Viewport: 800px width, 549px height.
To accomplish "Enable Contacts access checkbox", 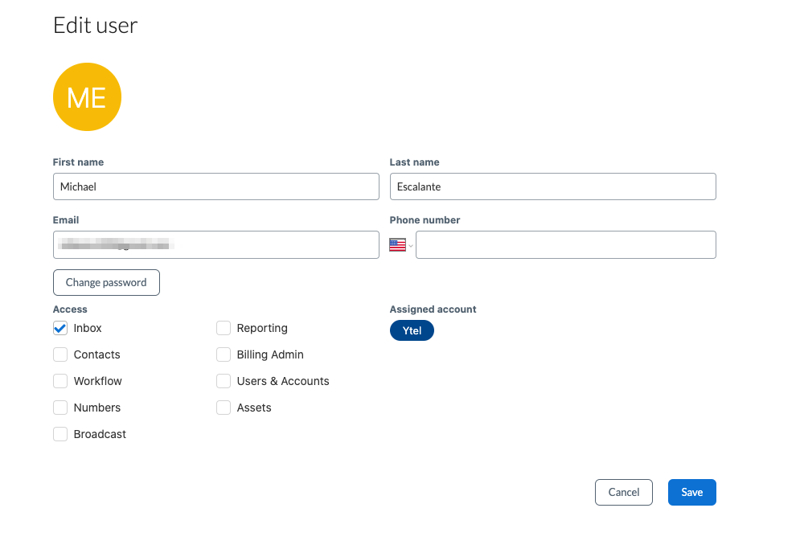I will (60, 354).
